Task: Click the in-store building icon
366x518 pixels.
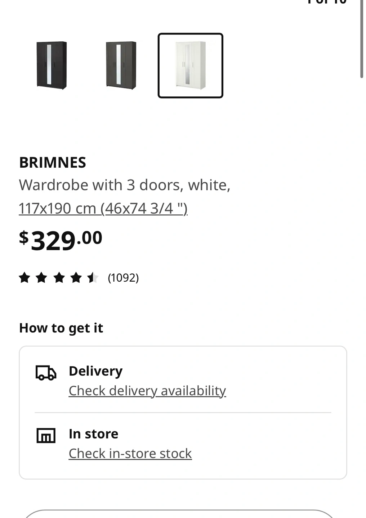Action: point(46,436)
